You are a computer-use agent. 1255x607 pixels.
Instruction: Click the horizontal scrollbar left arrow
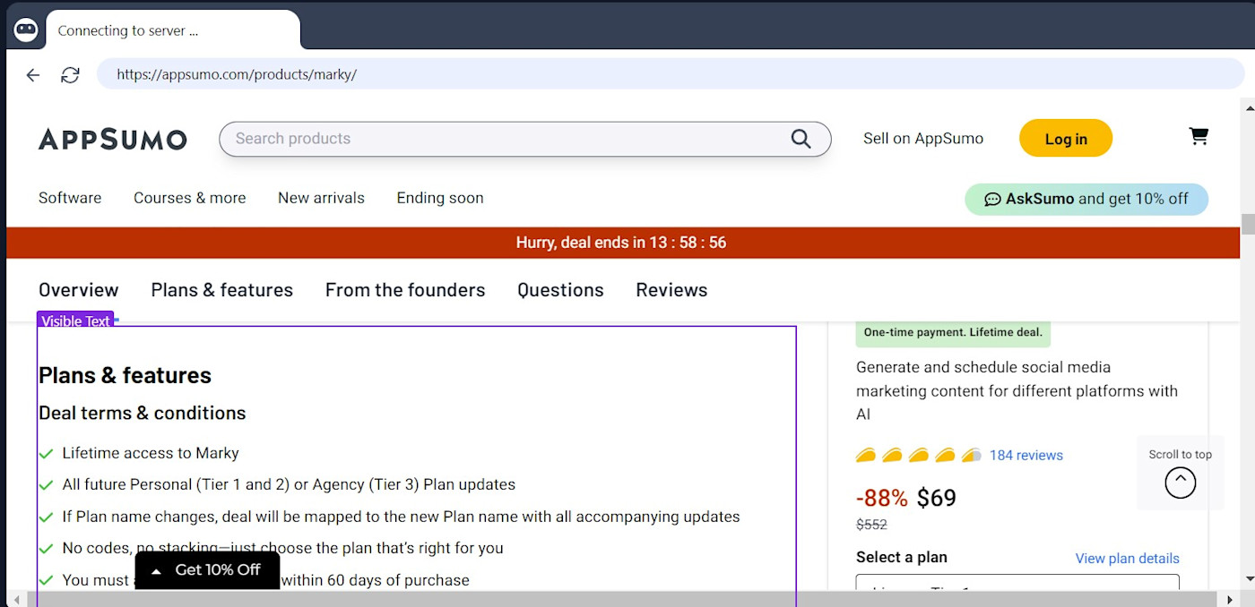click(x=17, y=600)
